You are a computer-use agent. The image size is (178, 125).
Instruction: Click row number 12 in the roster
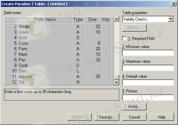coord(11,82)
